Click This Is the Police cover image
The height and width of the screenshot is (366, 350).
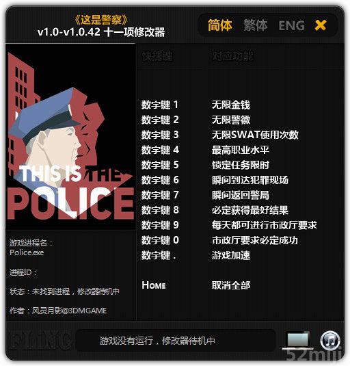pos(70,138)
